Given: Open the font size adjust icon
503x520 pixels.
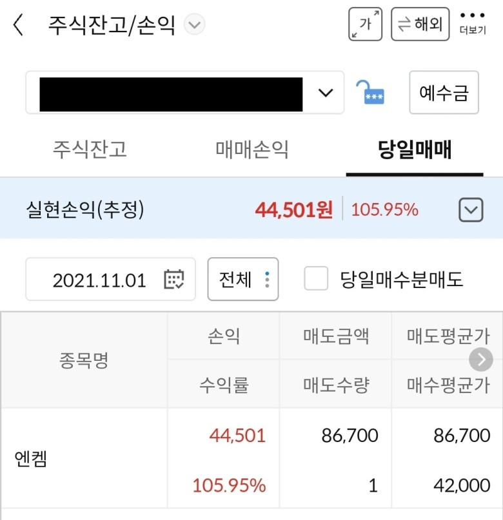Looking at the screenshot, I should coord(365,24).
